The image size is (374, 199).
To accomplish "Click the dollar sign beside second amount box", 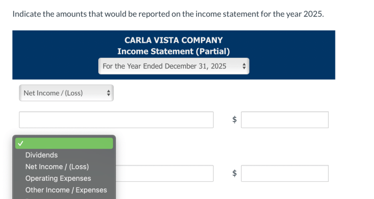I will point(235,173).
